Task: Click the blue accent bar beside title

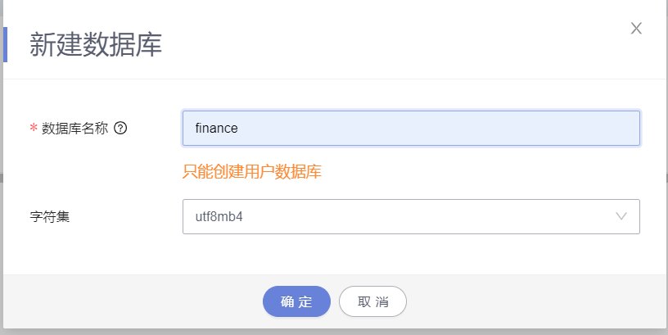Action: (x=5, y=44)
